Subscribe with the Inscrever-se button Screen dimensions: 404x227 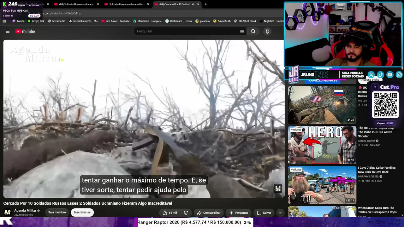(82, 212)
